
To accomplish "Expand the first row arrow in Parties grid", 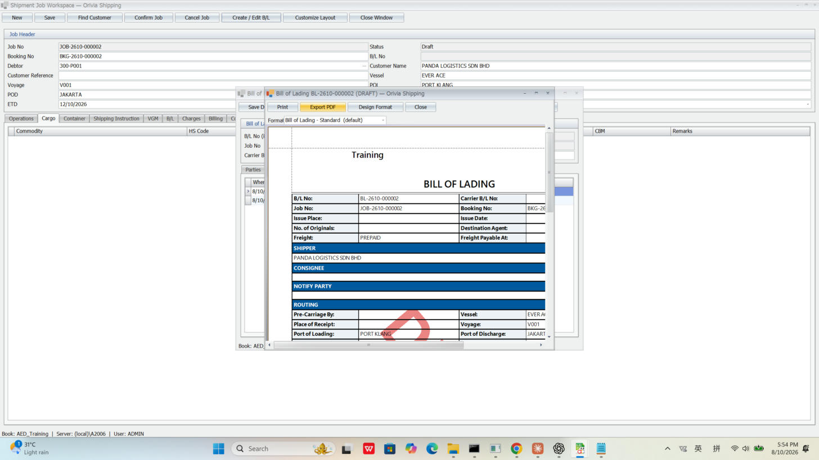I will [x=248, y=192].
